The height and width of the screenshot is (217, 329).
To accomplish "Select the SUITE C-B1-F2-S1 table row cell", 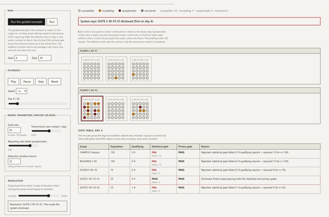I will pos(93,180).
